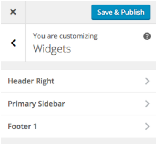156x151 pixels.
Task: Show the Widgets section description help
Action: pos(147,36)
